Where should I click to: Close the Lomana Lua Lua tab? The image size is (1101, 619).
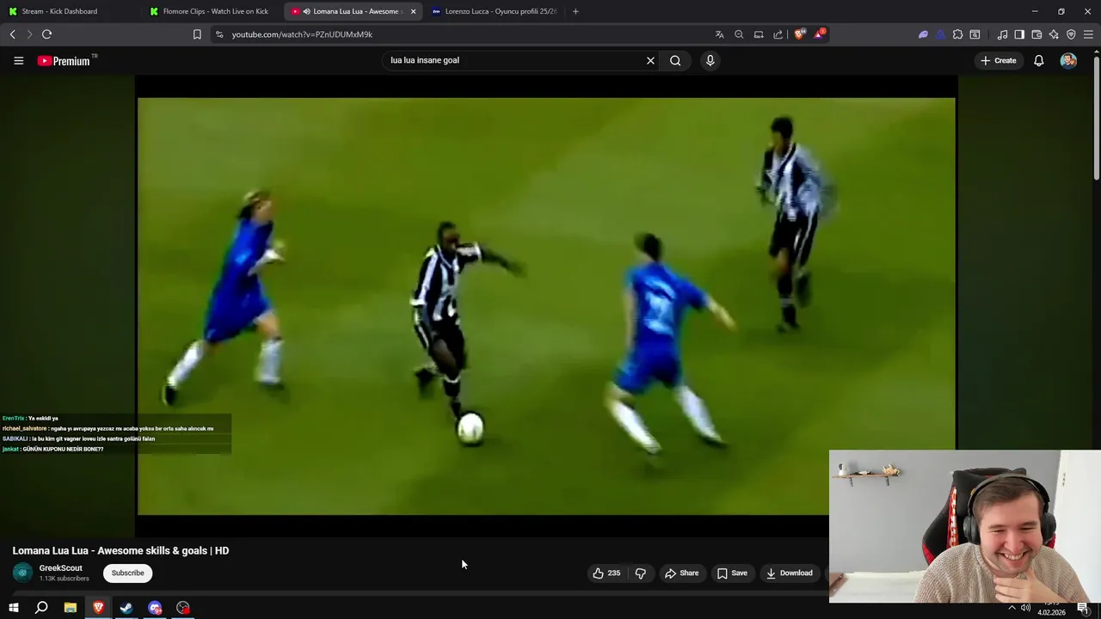pyautogui.click(x=413, y=11)
